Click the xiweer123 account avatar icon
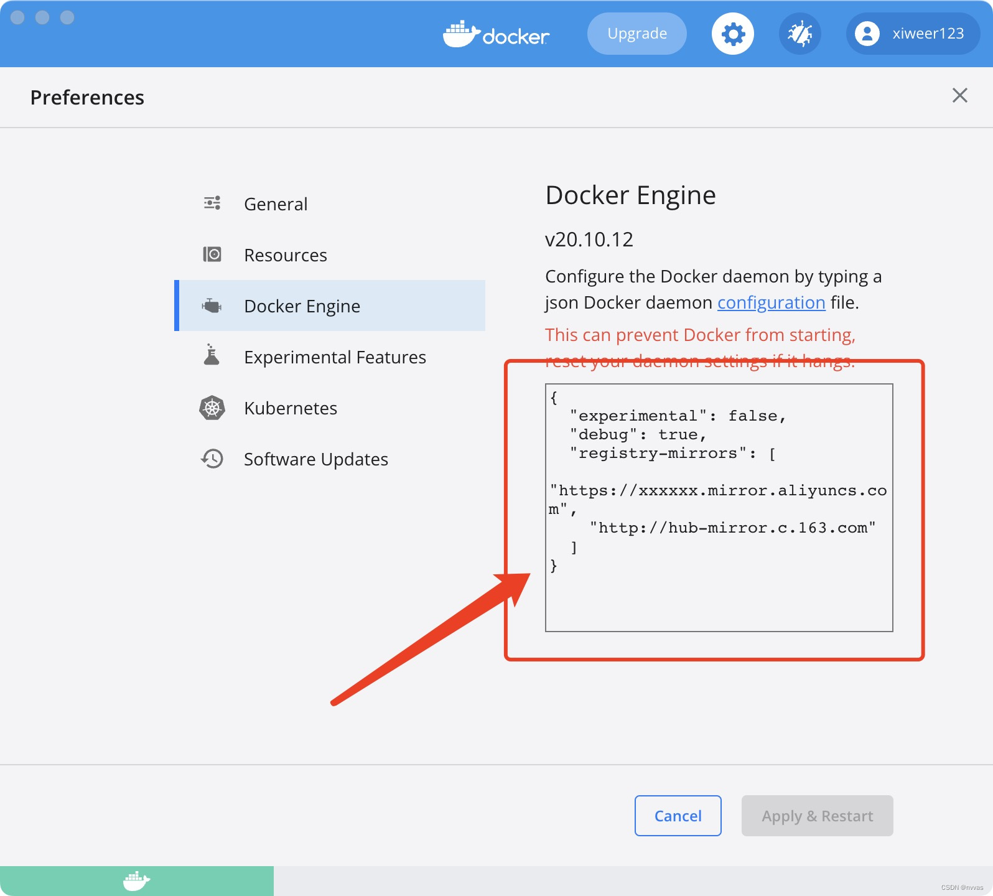The image size is (993, 896). pyautogui.click(x=867, y=34)
